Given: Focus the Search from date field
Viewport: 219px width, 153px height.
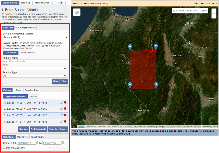Looking at the screenshot, I should (x=27, y=143).
